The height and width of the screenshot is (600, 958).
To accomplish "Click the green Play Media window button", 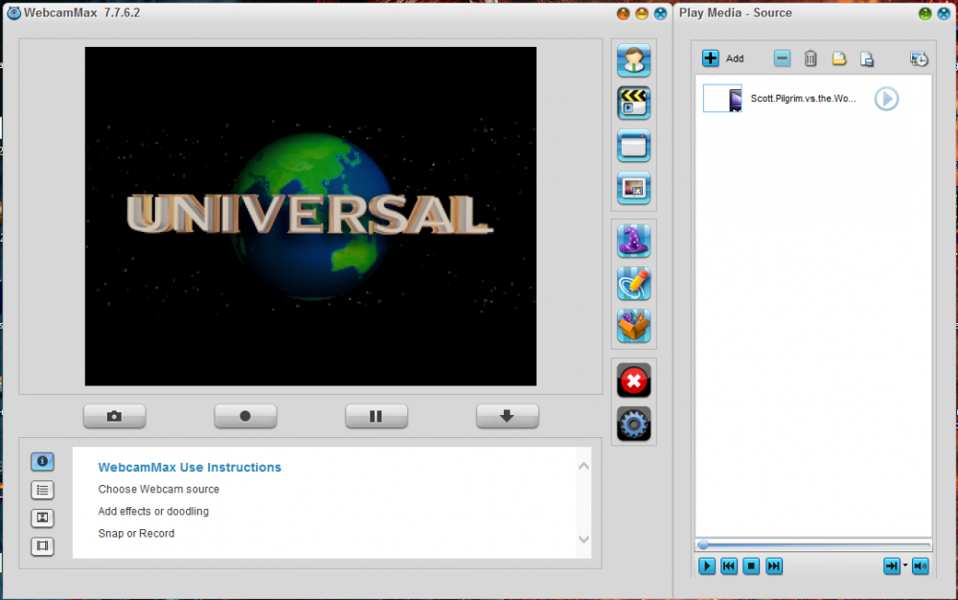I will (x=925, y=13).
